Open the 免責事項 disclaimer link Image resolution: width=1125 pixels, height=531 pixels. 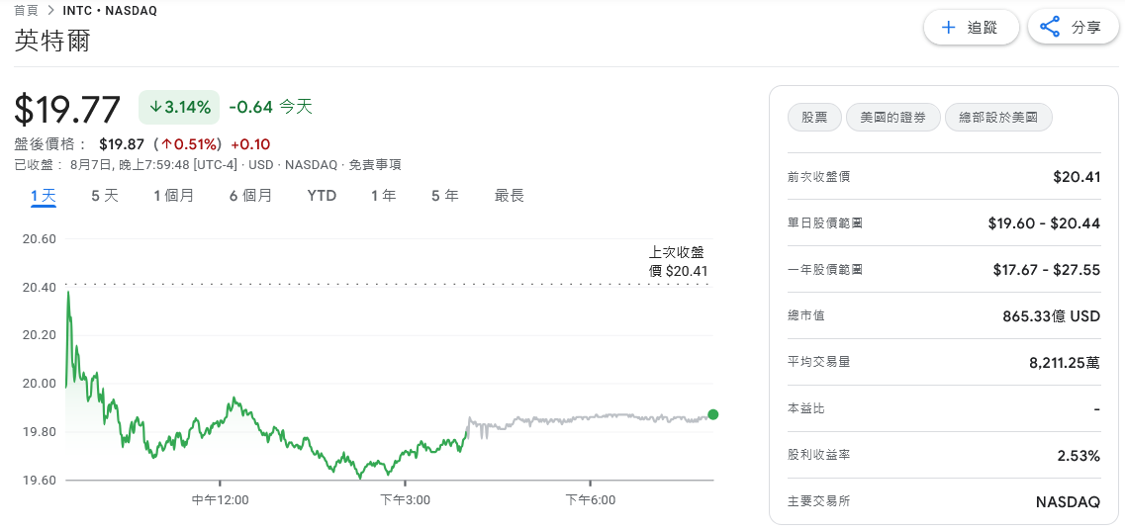point(375,165)
